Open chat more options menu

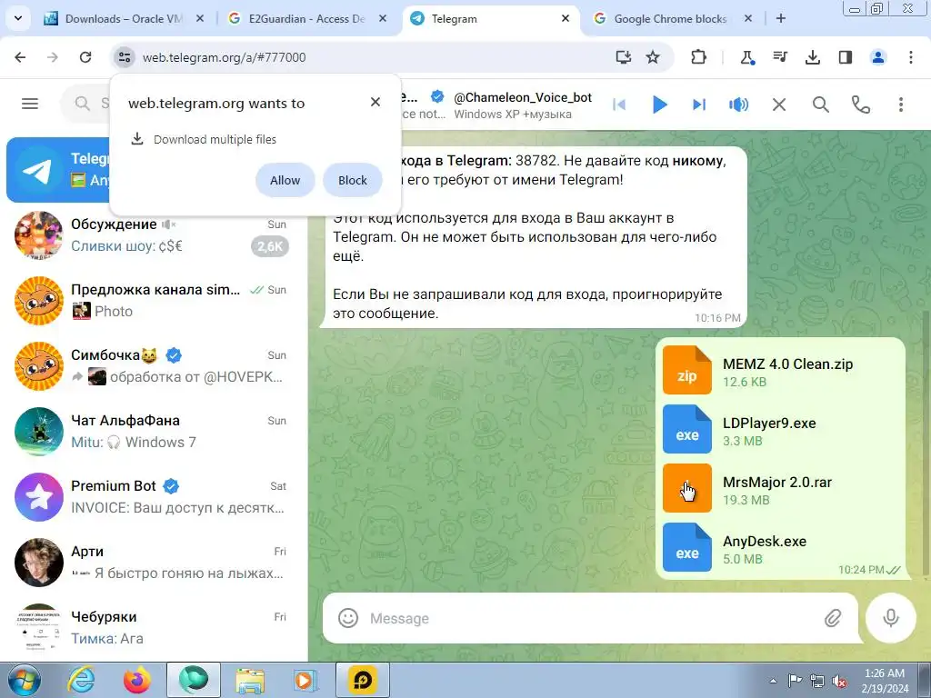tap(901, 105)
